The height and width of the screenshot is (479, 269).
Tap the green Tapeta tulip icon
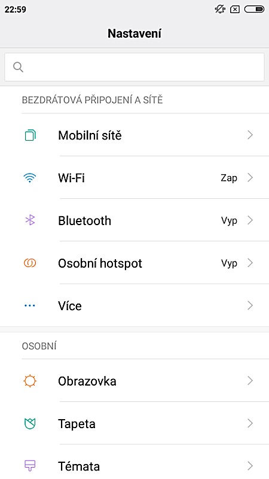(30, 423)
